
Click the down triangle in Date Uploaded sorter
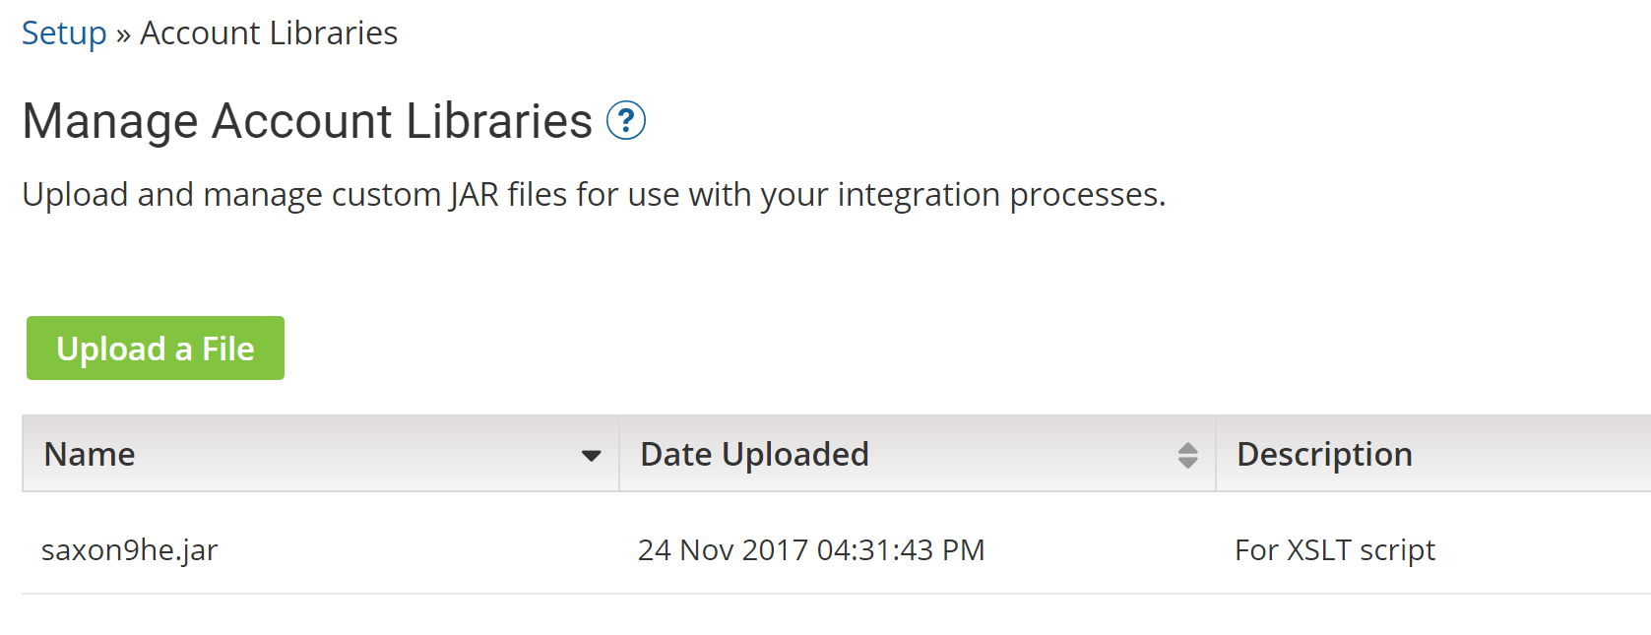(1187, 463)
